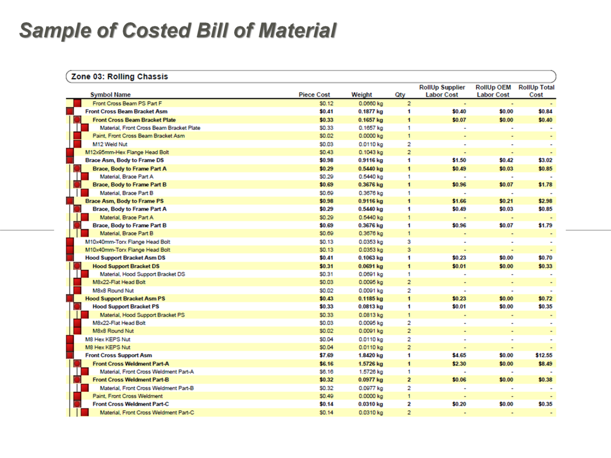
Task: Click the circle icon for Front Cross Weldment Part-C
Action: 77,404
